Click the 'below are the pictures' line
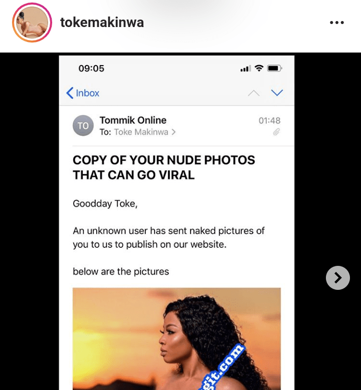The height and width of the screenshot is (390, 361). pyautogui.click(x=121, y=272)
